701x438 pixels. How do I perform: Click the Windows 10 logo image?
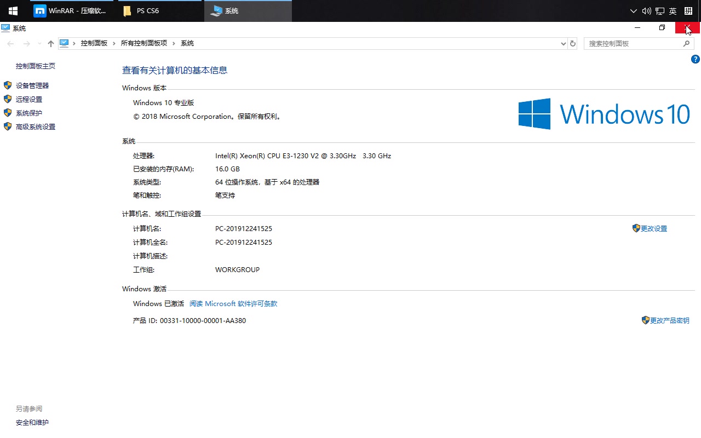coord(604,114)
